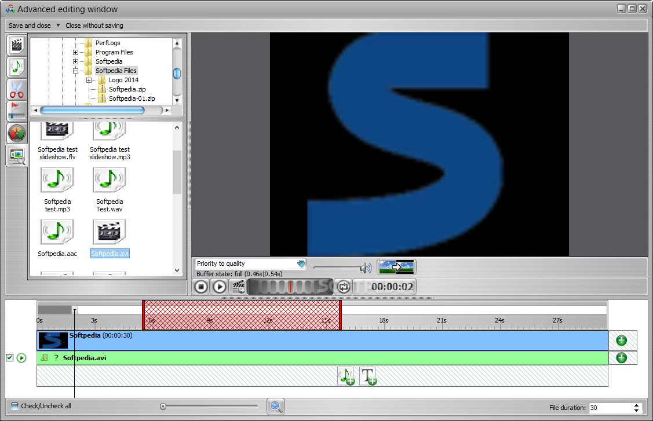Viewport: 653px width, 421px height.
Task: Select Softpedia test slideshow.mp3 file
Action: pos(110,142)
